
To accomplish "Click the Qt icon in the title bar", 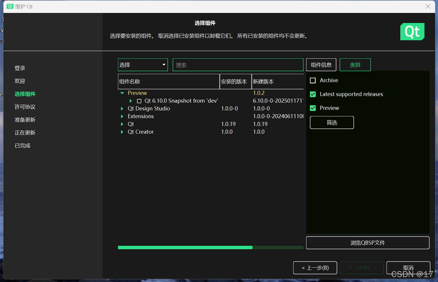I will pos(10,6).
